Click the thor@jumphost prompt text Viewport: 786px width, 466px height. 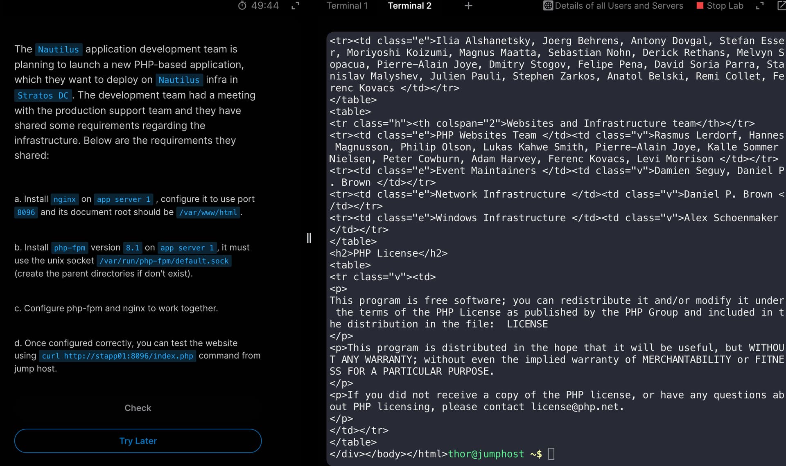pos(486,454)
